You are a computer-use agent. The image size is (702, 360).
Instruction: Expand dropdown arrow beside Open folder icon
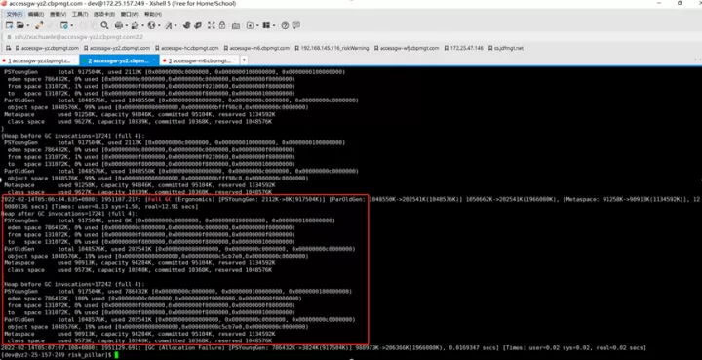pos(27,26)
